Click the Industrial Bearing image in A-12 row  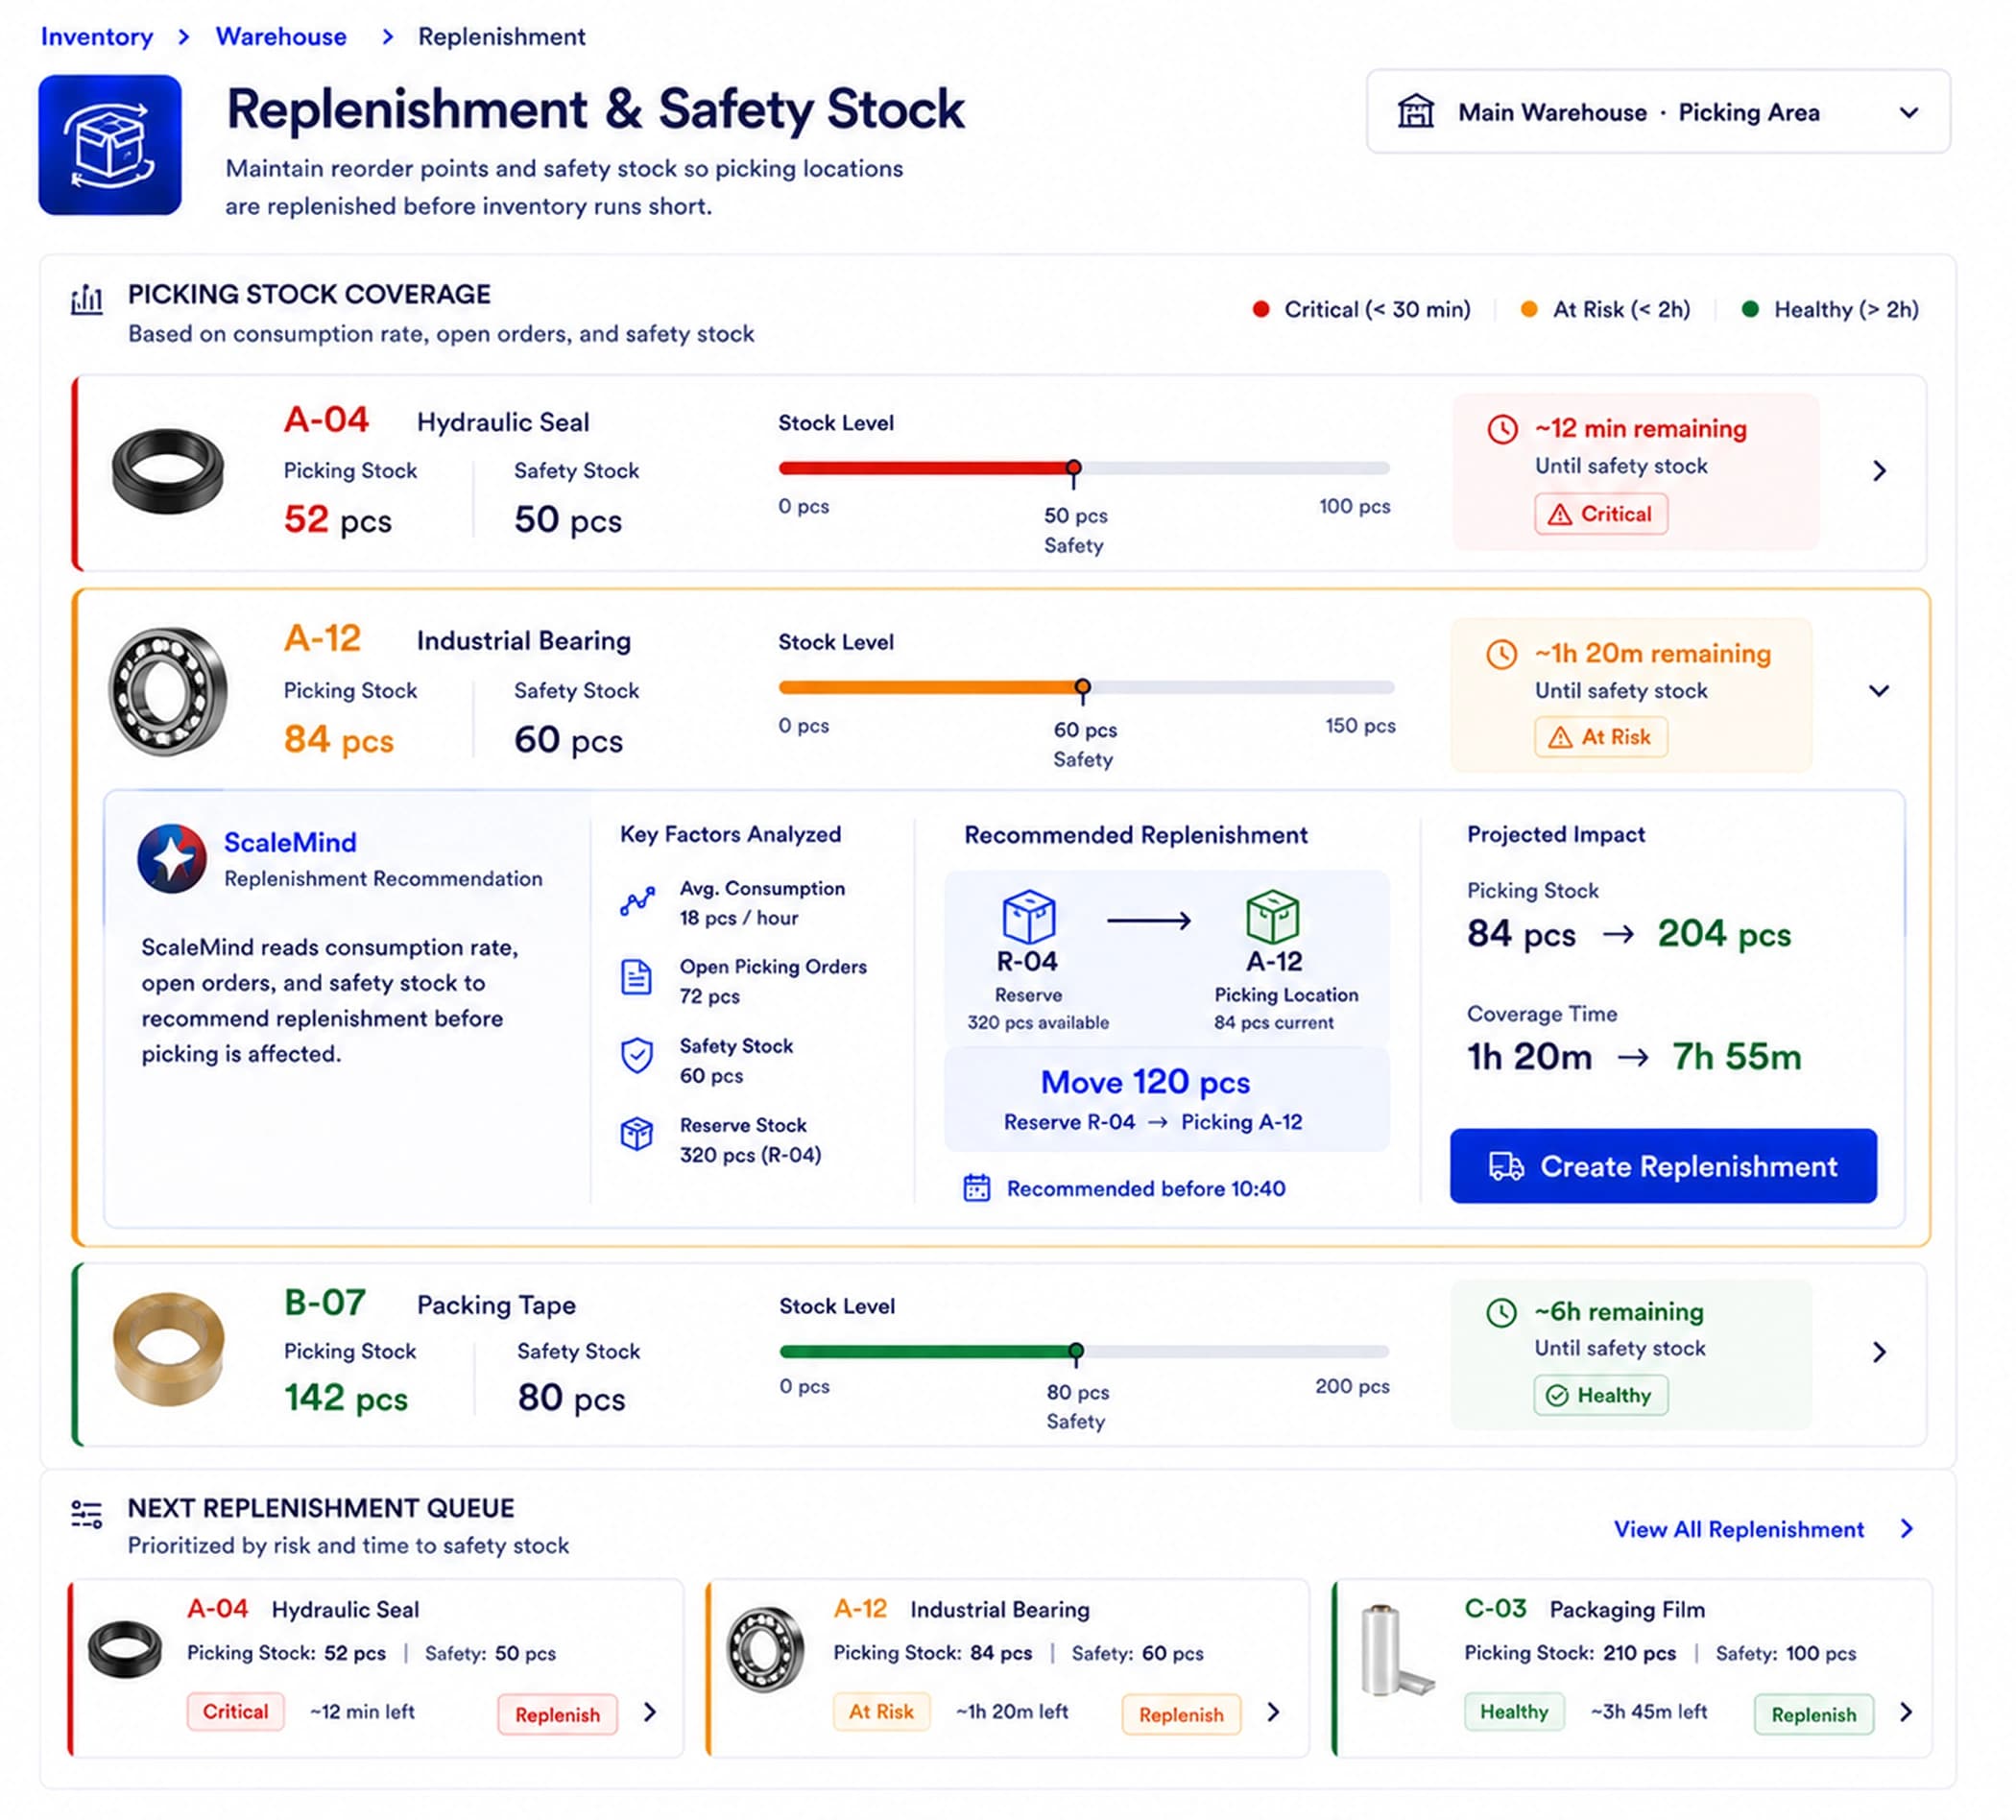pos(168,692)
